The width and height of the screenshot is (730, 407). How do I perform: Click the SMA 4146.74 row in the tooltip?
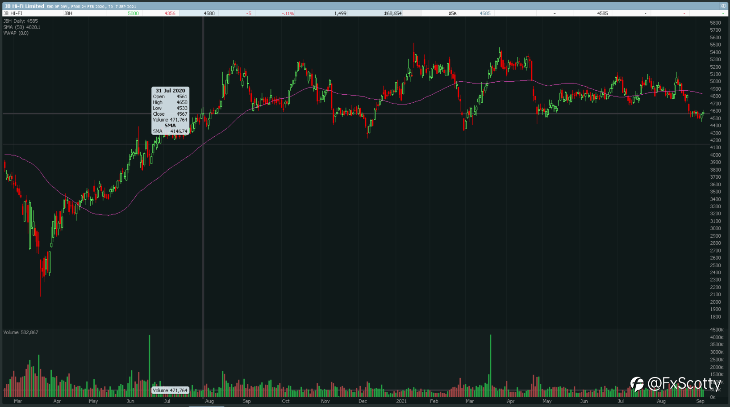point(170,131)
